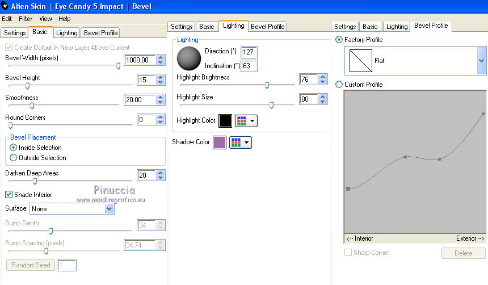The width and height of the screenshot is (488, 285).
Task: Click the Flat profile thumbnail
Action: click(x=361, y=61)
